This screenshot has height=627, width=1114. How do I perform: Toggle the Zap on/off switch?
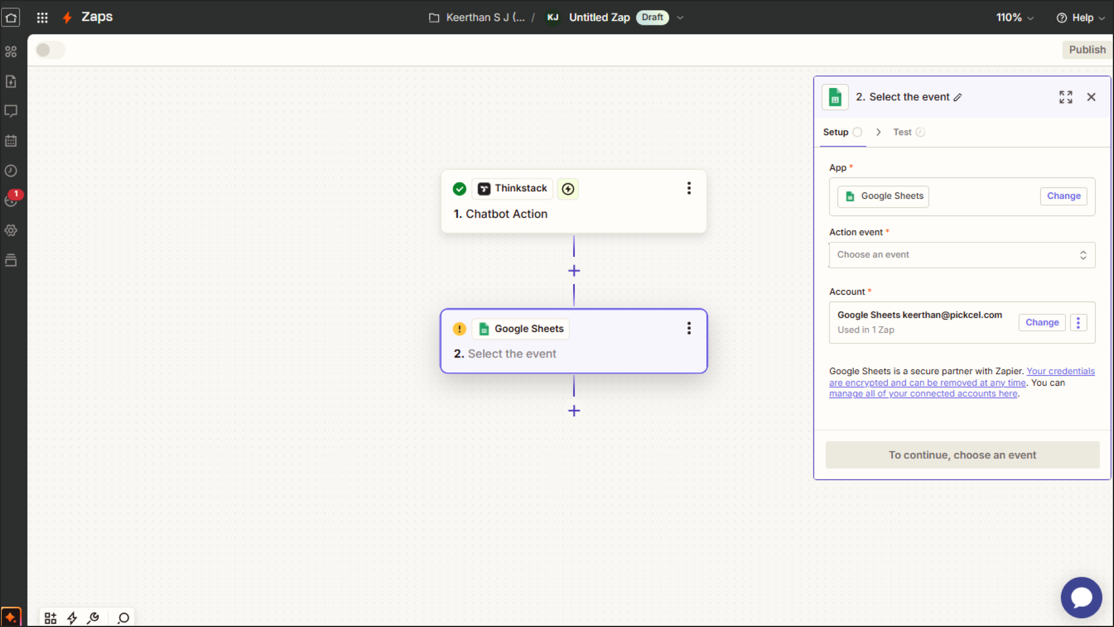coord(50,50)
